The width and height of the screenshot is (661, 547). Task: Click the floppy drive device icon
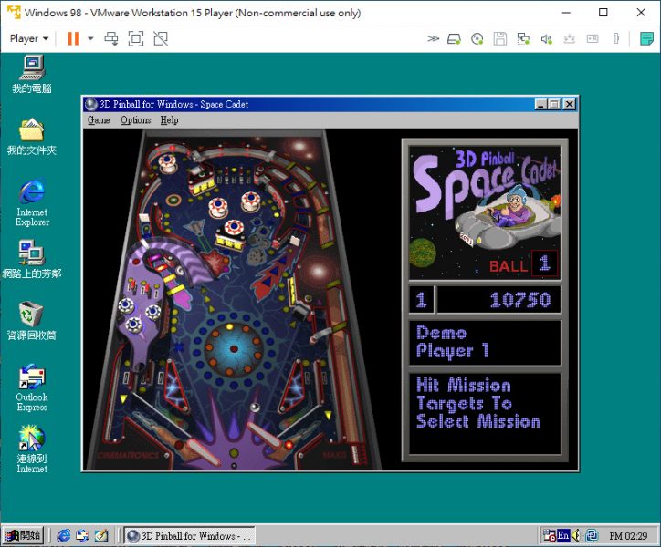pyautogui.click(x=500, y=39)
